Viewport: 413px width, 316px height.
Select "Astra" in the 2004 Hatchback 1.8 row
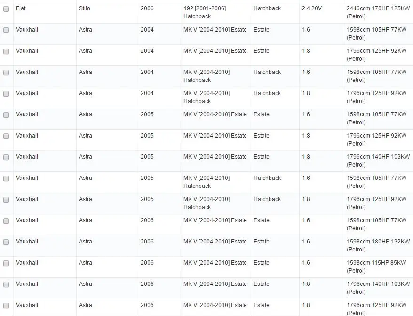point(85,93)
